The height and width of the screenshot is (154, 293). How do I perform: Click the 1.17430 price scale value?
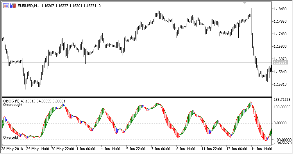pos(280,34)
